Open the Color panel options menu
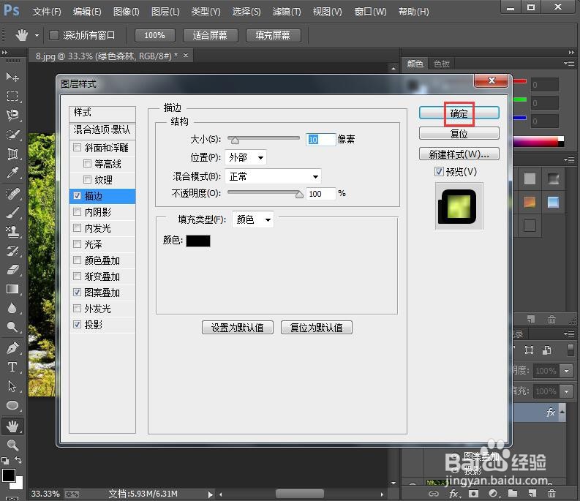Image resolution: width=580 pixels, height=501 pixels. 569,64
